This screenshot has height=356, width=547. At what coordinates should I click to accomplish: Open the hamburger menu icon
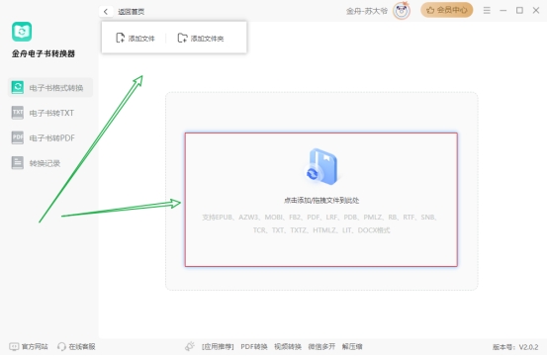pos(487,11)
